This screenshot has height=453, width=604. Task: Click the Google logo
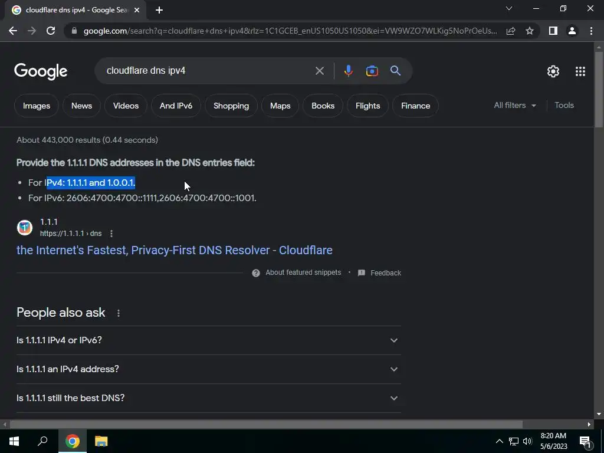41,71
